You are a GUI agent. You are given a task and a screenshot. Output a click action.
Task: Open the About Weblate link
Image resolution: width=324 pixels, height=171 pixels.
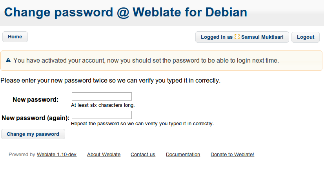pyautogui.click(x=104, y=155)
